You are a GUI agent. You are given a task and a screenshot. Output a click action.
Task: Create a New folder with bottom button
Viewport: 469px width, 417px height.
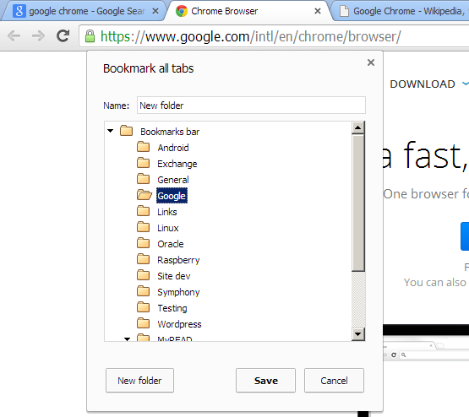click(139, 380)
